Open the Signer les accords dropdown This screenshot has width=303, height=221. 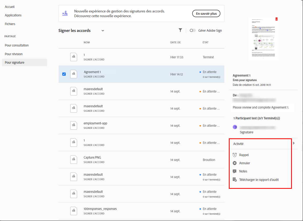tap(103, 31)
